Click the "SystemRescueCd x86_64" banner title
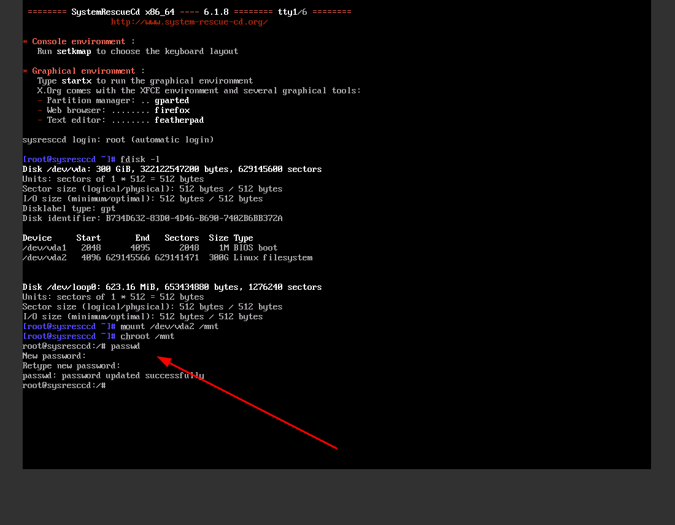The height and width of the screenshot is (525, 675). 123,12
